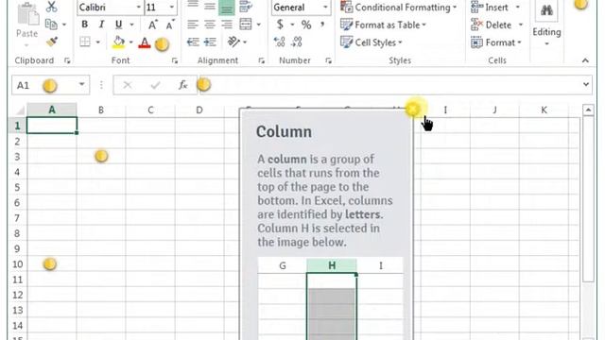The width and height of the screenshot is (605, 340).
Task: Open the Alignment dialog launcher
Action: (262, 60)
